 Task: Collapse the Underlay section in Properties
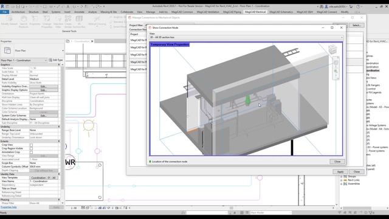point(59,127)
